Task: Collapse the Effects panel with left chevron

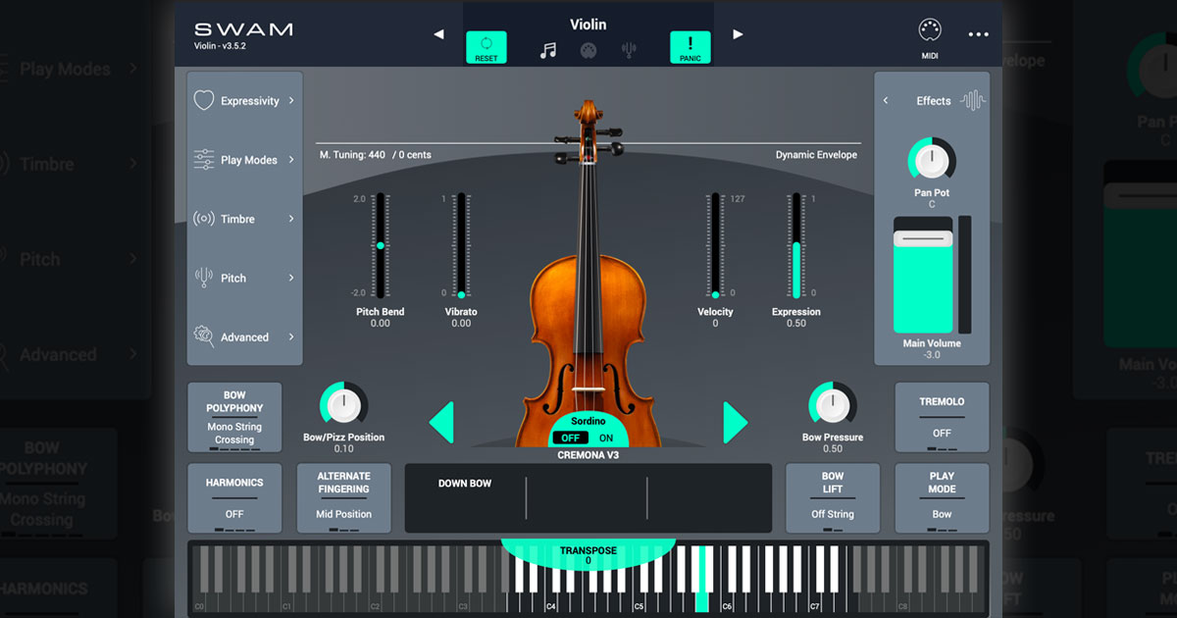Action: pyautogui.click(x=886, y=101)
